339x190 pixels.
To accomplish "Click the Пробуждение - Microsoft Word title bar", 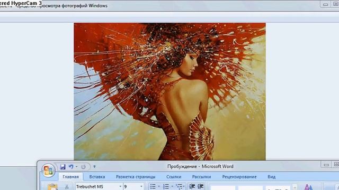I will 200,167.
